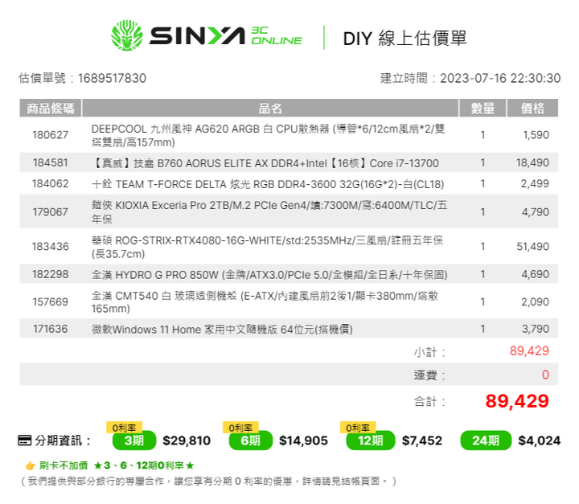Click the 0利率 tag above 12期
Image resolution: width=579 pixels, height=504 pixels.
coord(358,428)
